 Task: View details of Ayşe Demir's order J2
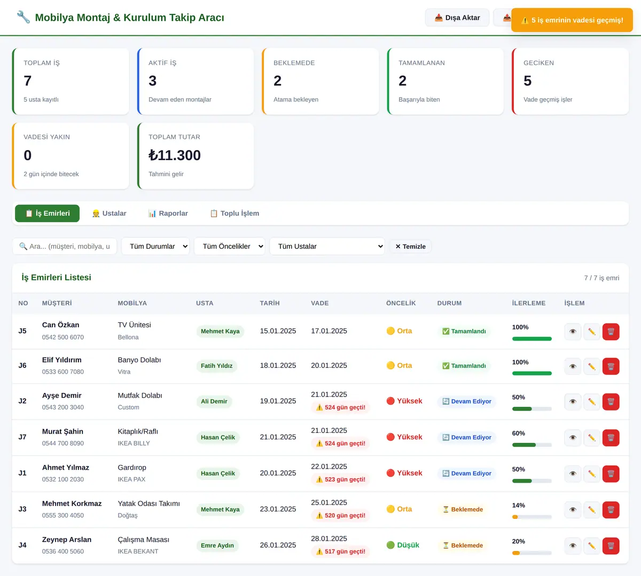(573, 401)
